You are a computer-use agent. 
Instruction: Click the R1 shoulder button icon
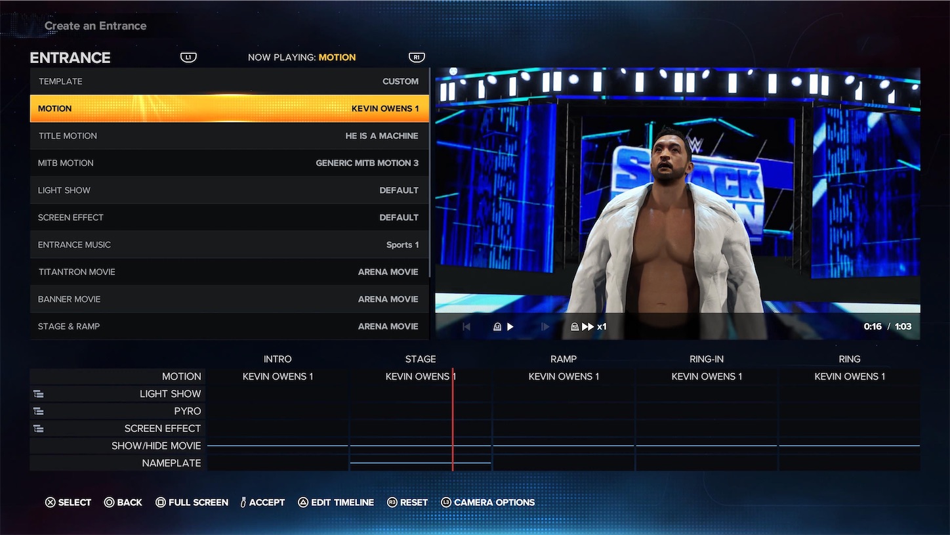tap(417, 58)
